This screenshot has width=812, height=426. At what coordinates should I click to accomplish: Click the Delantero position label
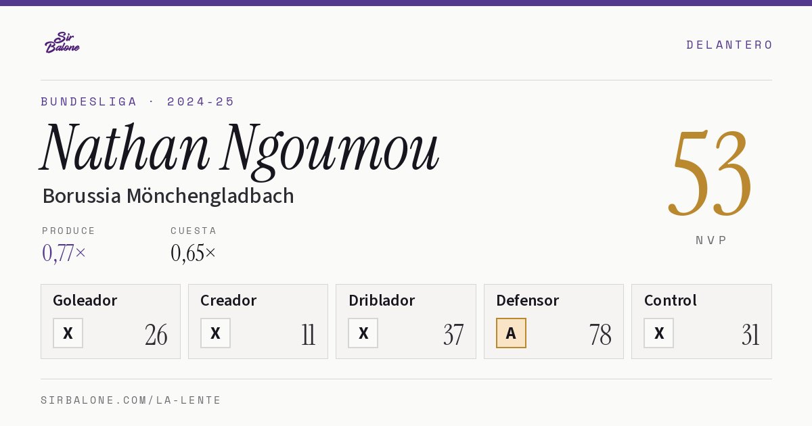729,45
